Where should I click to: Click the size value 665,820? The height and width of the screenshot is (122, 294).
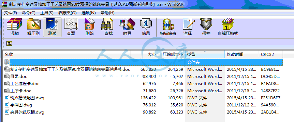coord(148,69)
